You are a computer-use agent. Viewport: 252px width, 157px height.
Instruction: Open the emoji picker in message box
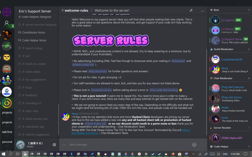pos(194,145)
